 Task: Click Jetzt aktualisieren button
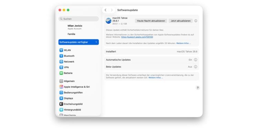point(181,21)
